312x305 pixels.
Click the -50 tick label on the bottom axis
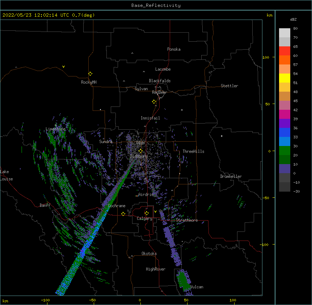(92, 300)
